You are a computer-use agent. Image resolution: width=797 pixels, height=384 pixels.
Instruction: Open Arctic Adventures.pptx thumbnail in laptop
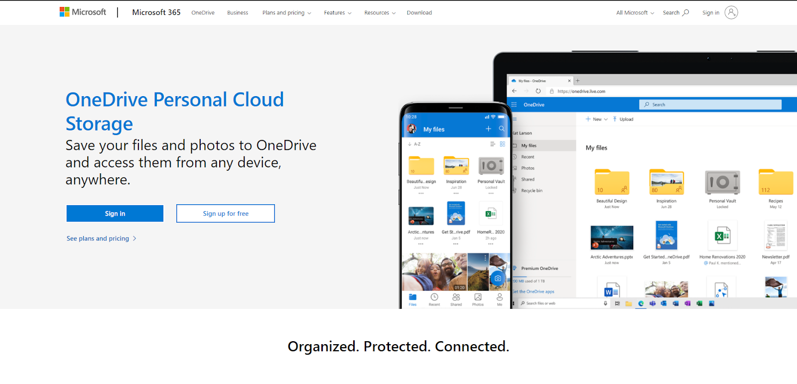tap(612, 238)
